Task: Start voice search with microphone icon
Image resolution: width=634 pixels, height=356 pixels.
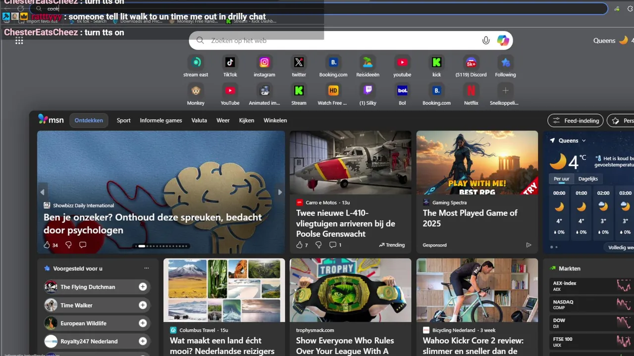Action: point(486,41)
